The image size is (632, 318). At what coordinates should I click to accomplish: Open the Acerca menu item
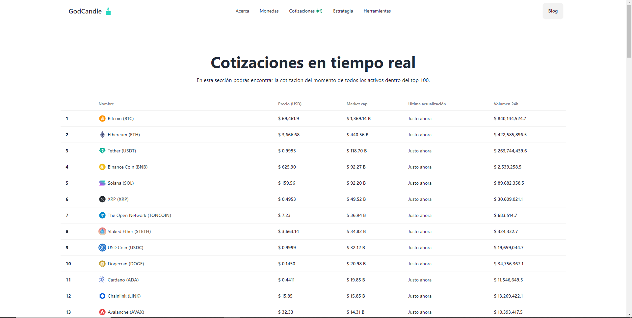coord(242,11)
